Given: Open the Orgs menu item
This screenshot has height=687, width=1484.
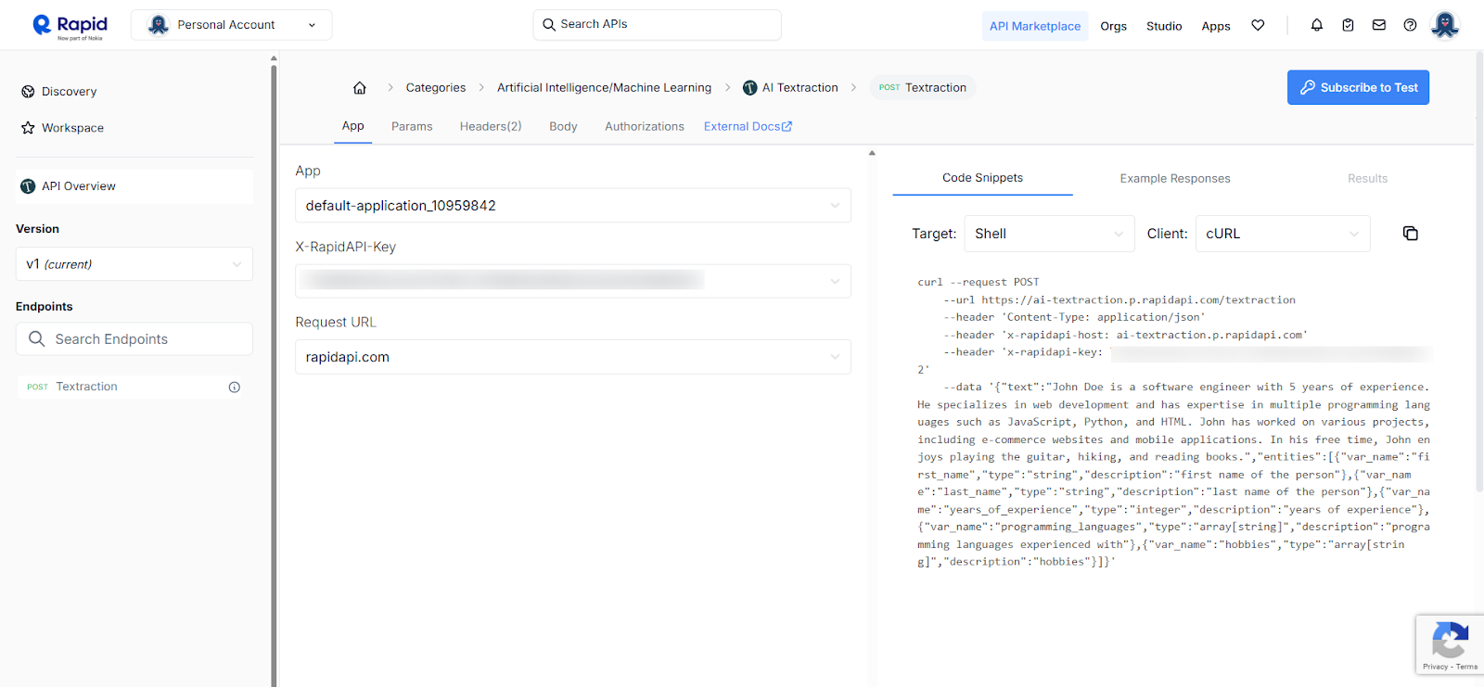Looking at the screenshot, I should click(1114, 26).
